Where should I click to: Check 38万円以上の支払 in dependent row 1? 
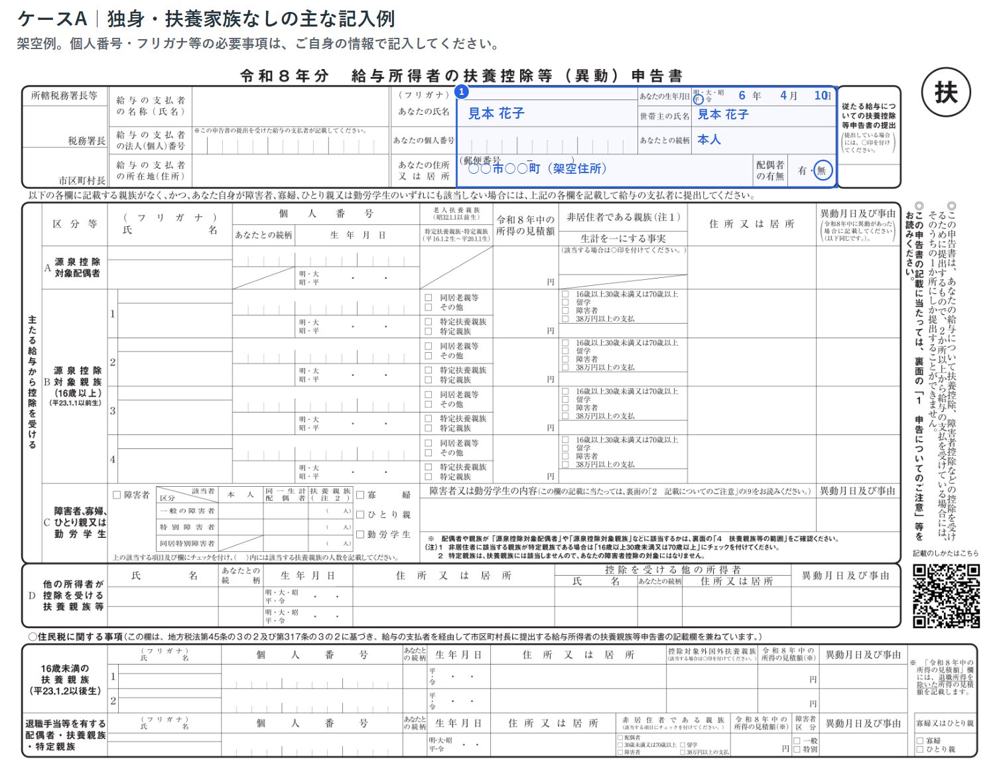565,319
